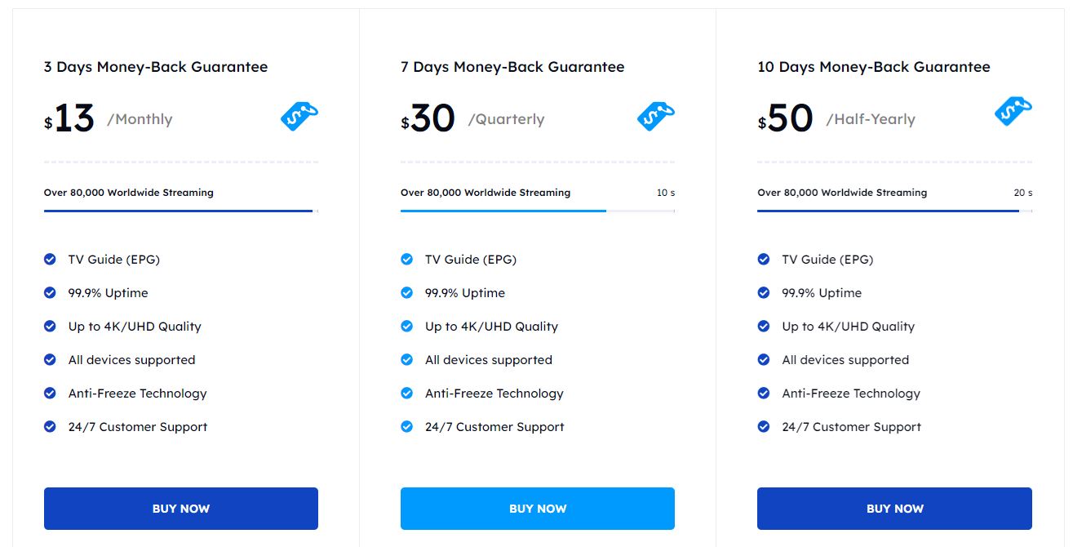The image size is (1073, 547).
Task: Select the 3 Days Money-Back Guarantee heading
Action: (x=155, y=67)
